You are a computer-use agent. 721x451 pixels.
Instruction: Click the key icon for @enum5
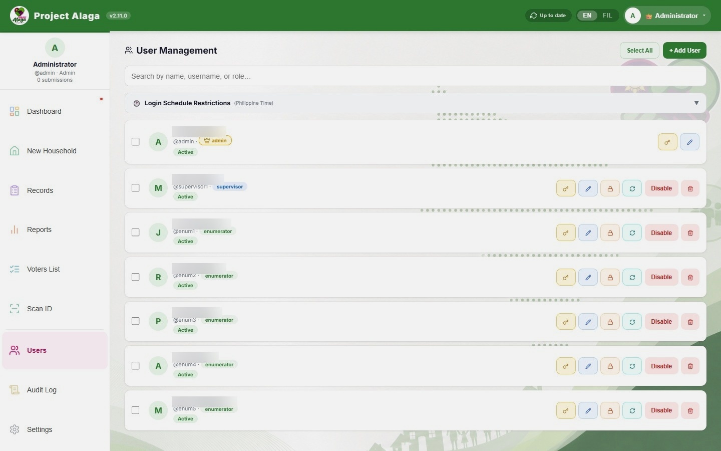tap(566, 410)
